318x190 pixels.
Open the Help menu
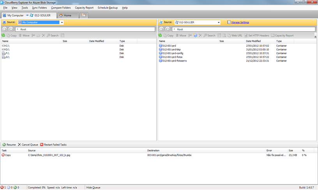coord(125,8)
